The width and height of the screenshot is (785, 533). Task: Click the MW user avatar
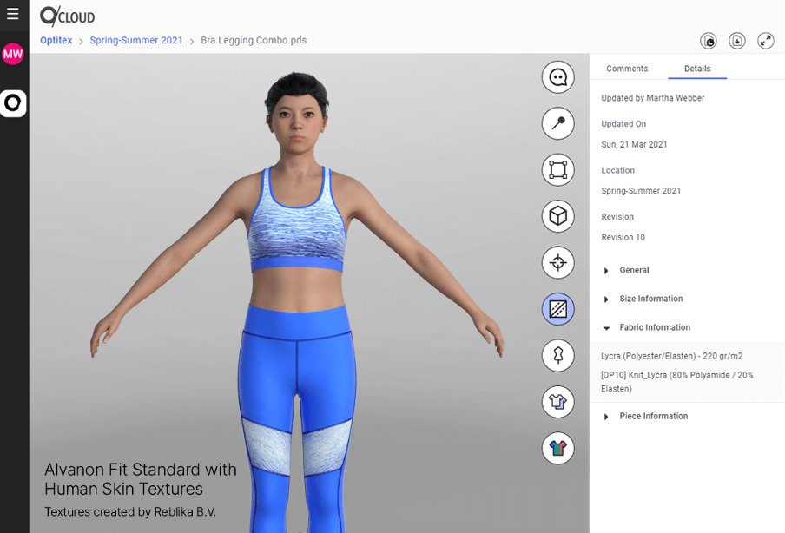pyautogui.click(x=13, y=55)
